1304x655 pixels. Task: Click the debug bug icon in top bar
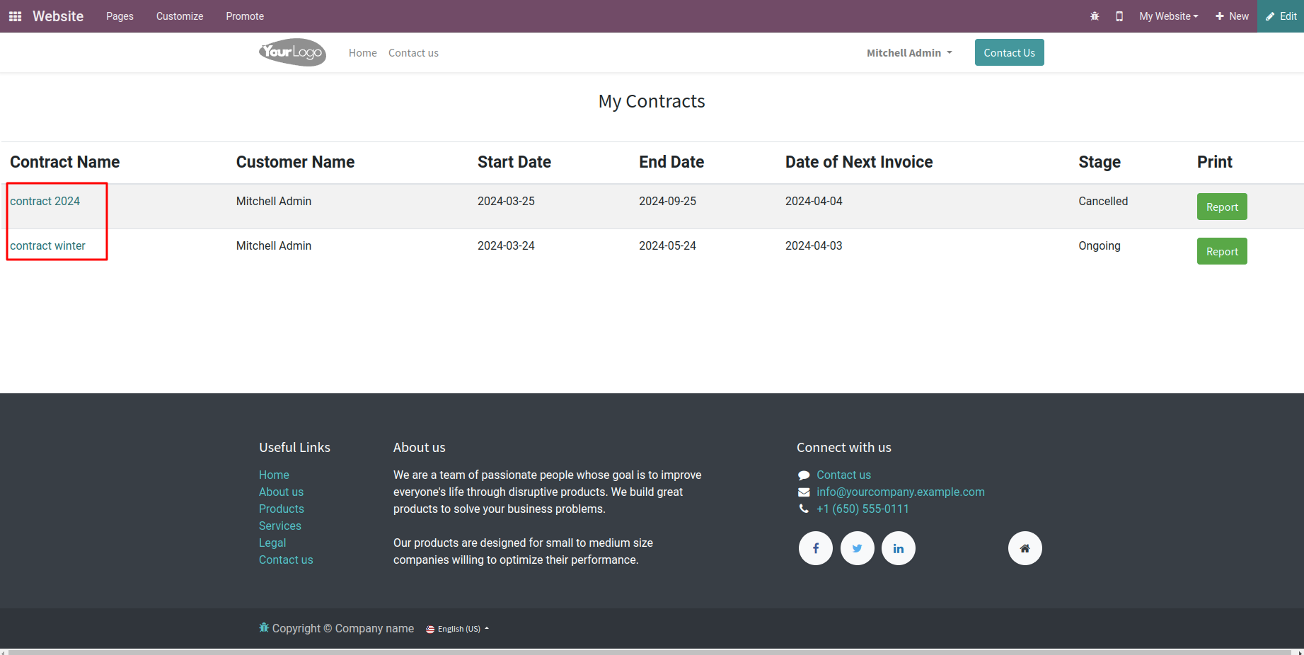(1095, 16)
